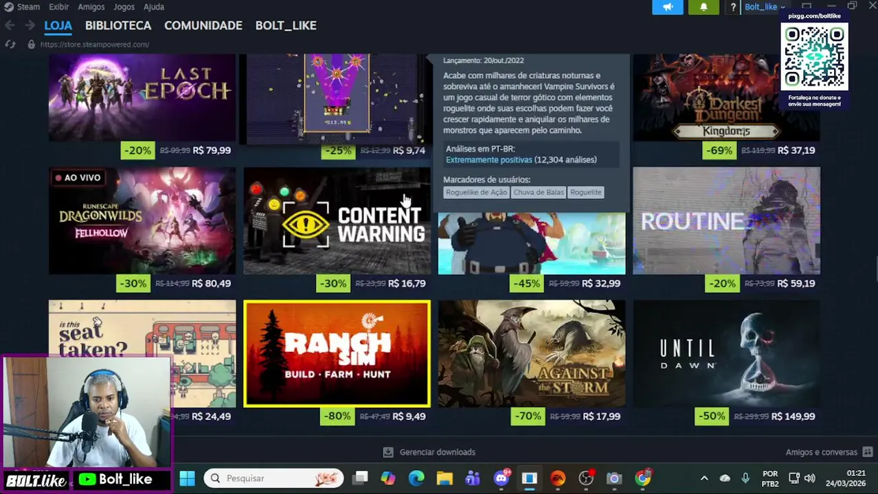The width and height of the screenshot is (878, 494).
Task: Open Task View in the taskbar
Action: [x=361, y=478]
